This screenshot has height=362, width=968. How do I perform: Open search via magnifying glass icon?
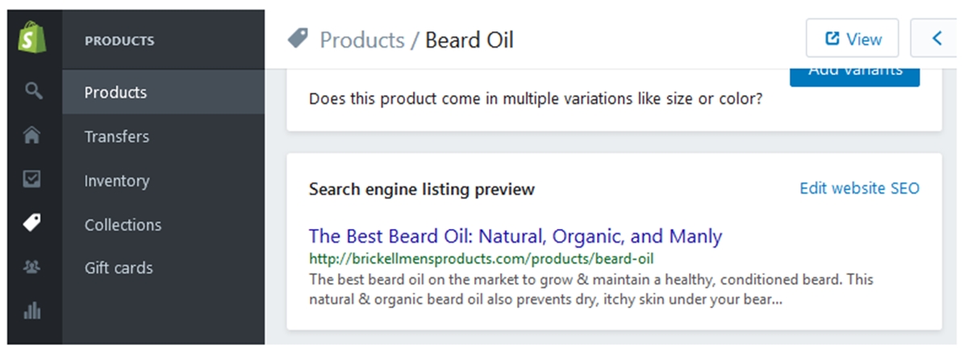(x=32, y=91)
